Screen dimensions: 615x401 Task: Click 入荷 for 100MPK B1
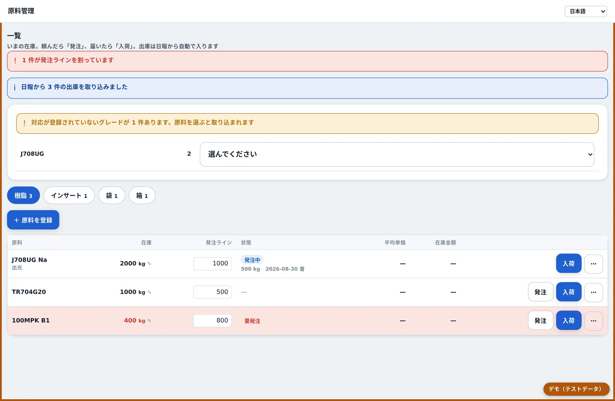pos(568,321)
